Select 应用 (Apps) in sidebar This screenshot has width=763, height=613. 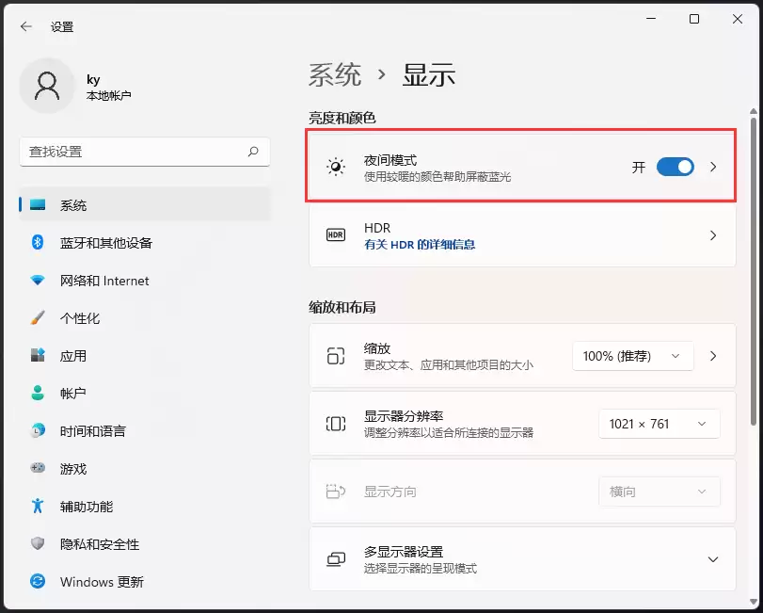coord(73,356)
